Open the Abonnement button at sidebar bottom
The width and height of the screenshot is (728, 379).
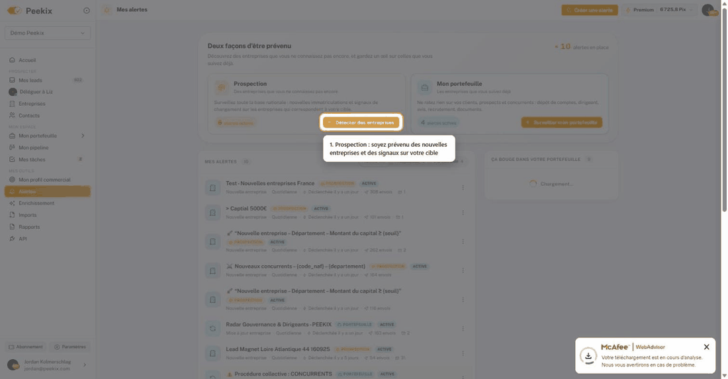[x=26, y=347]
